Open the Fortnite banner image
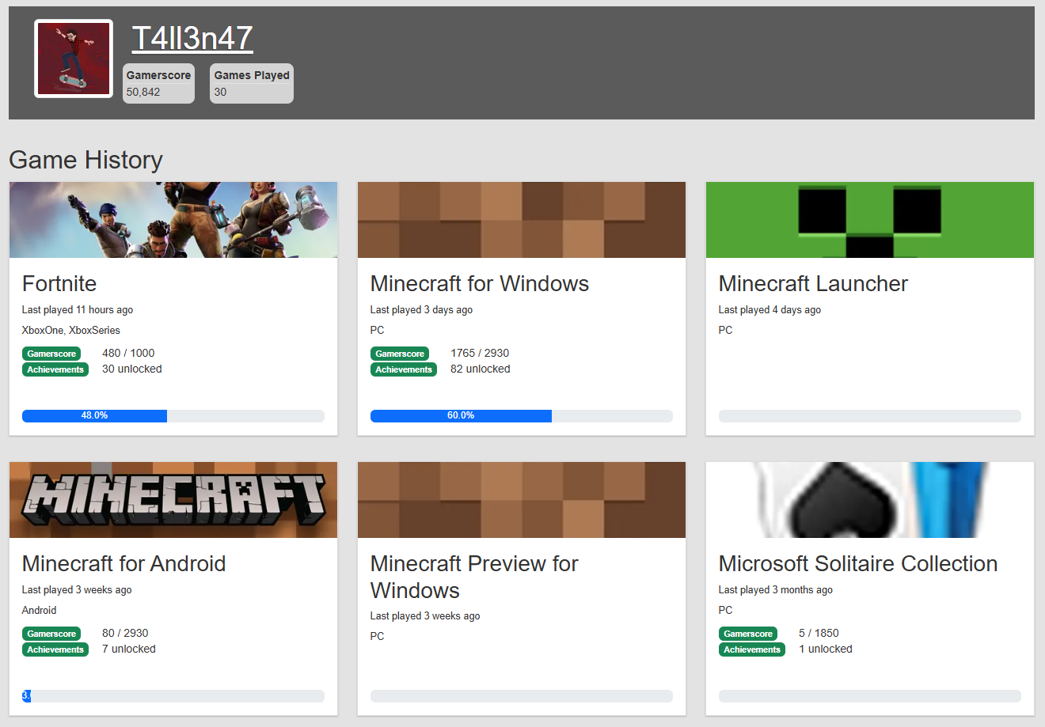 click(x=173, y=220)
